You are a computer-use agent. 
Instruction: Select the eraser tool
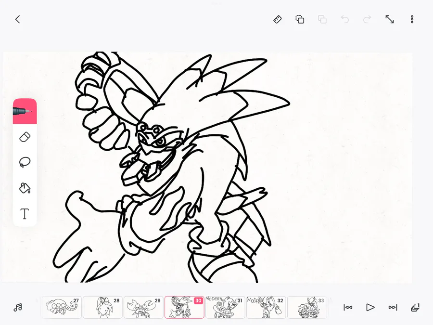[25, 137]
